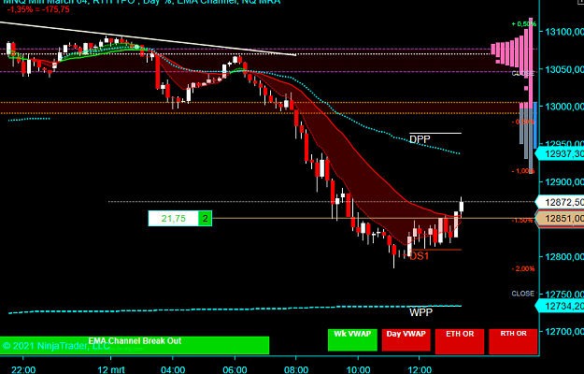Click the 12700,00 price axis label

[564, 332]
